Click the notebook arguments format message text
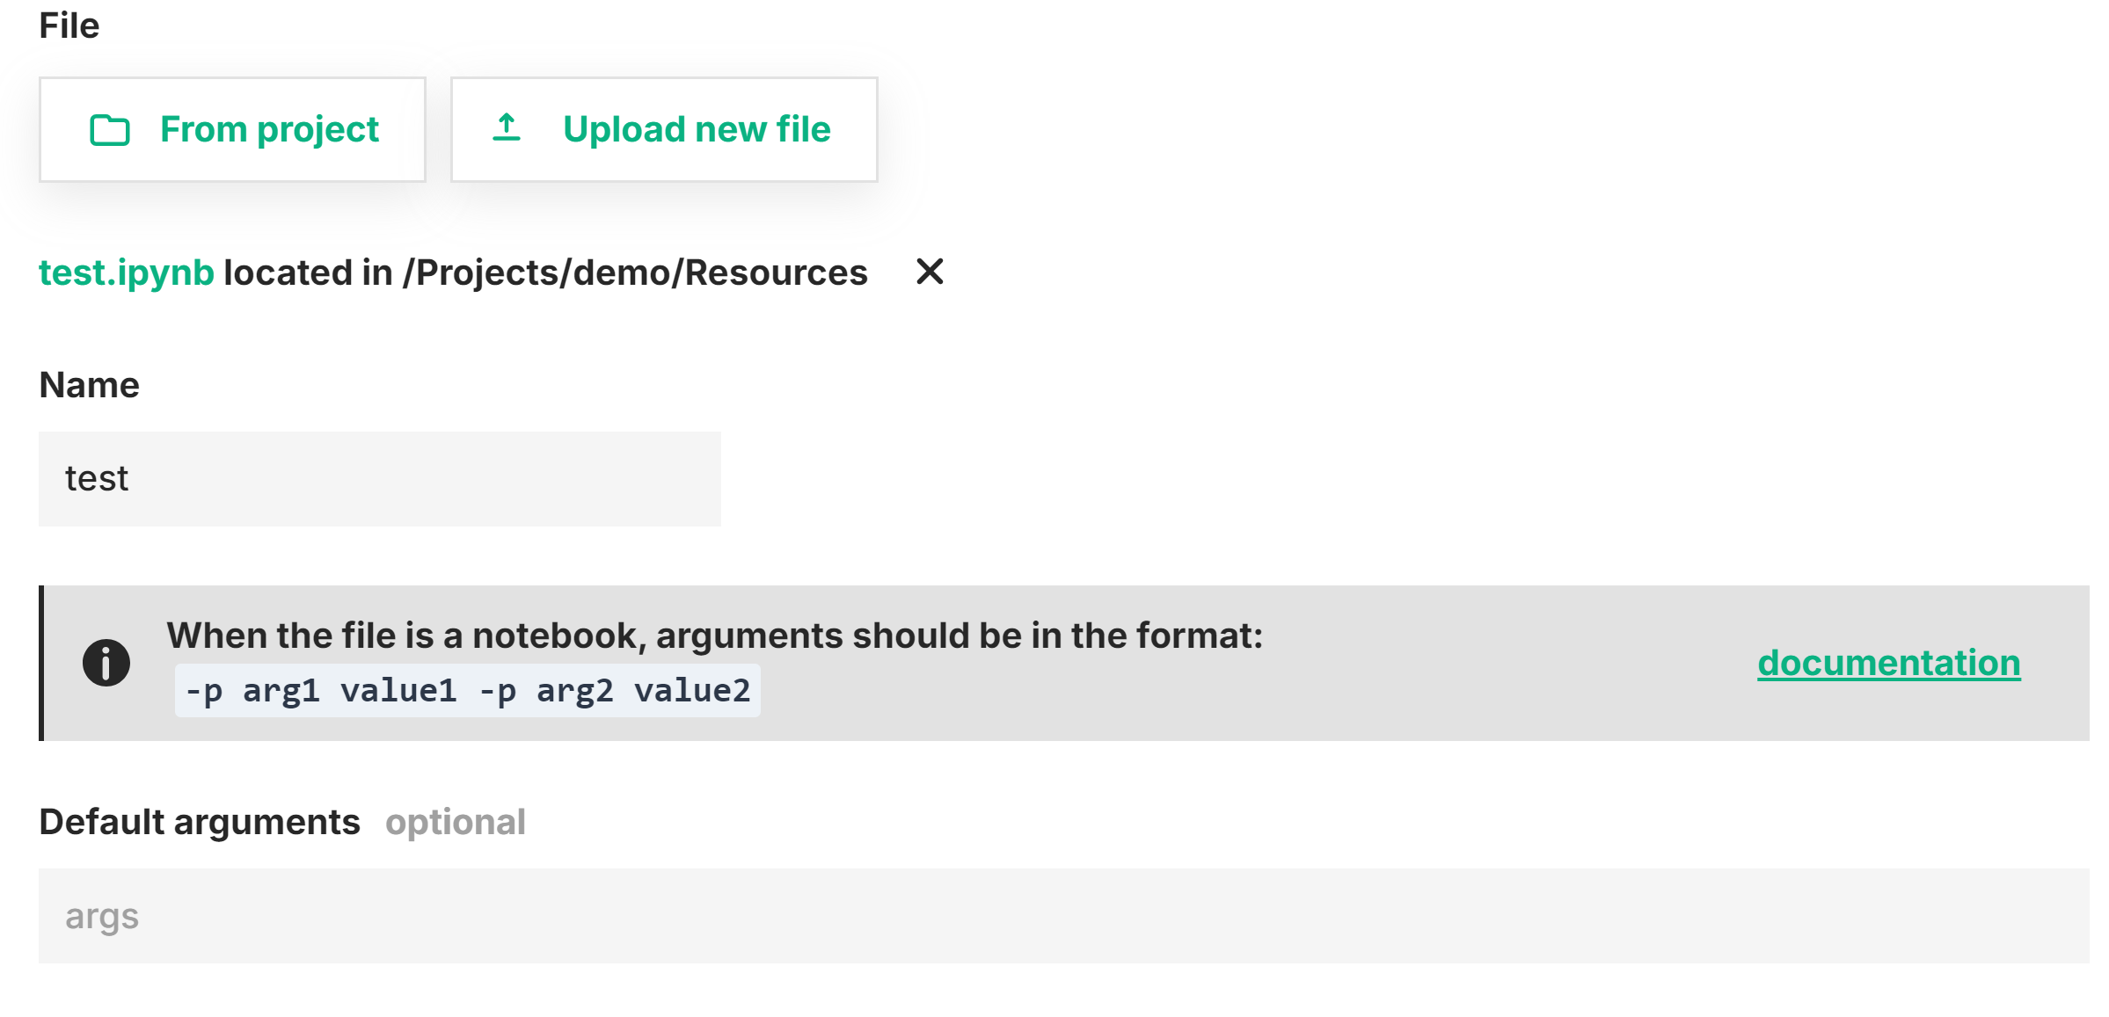This screenshot has width=2109, height=1017. tap(716, 635)
